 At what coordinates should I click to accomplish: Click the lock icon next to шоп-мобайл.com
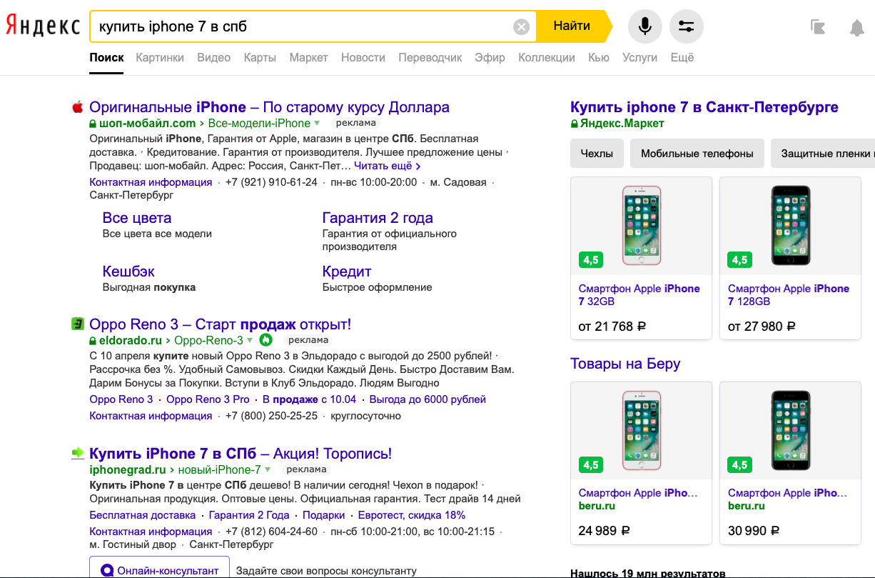[93, 124]
